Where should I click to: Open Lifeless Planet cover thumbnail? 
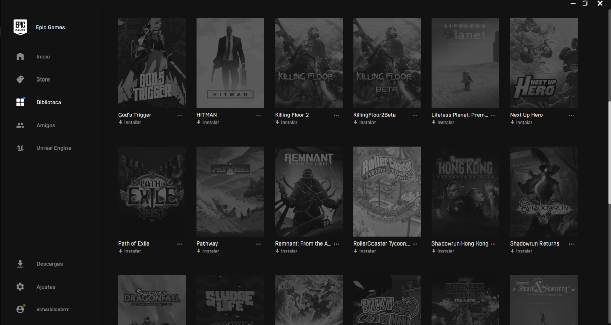(x=465, y=63)
